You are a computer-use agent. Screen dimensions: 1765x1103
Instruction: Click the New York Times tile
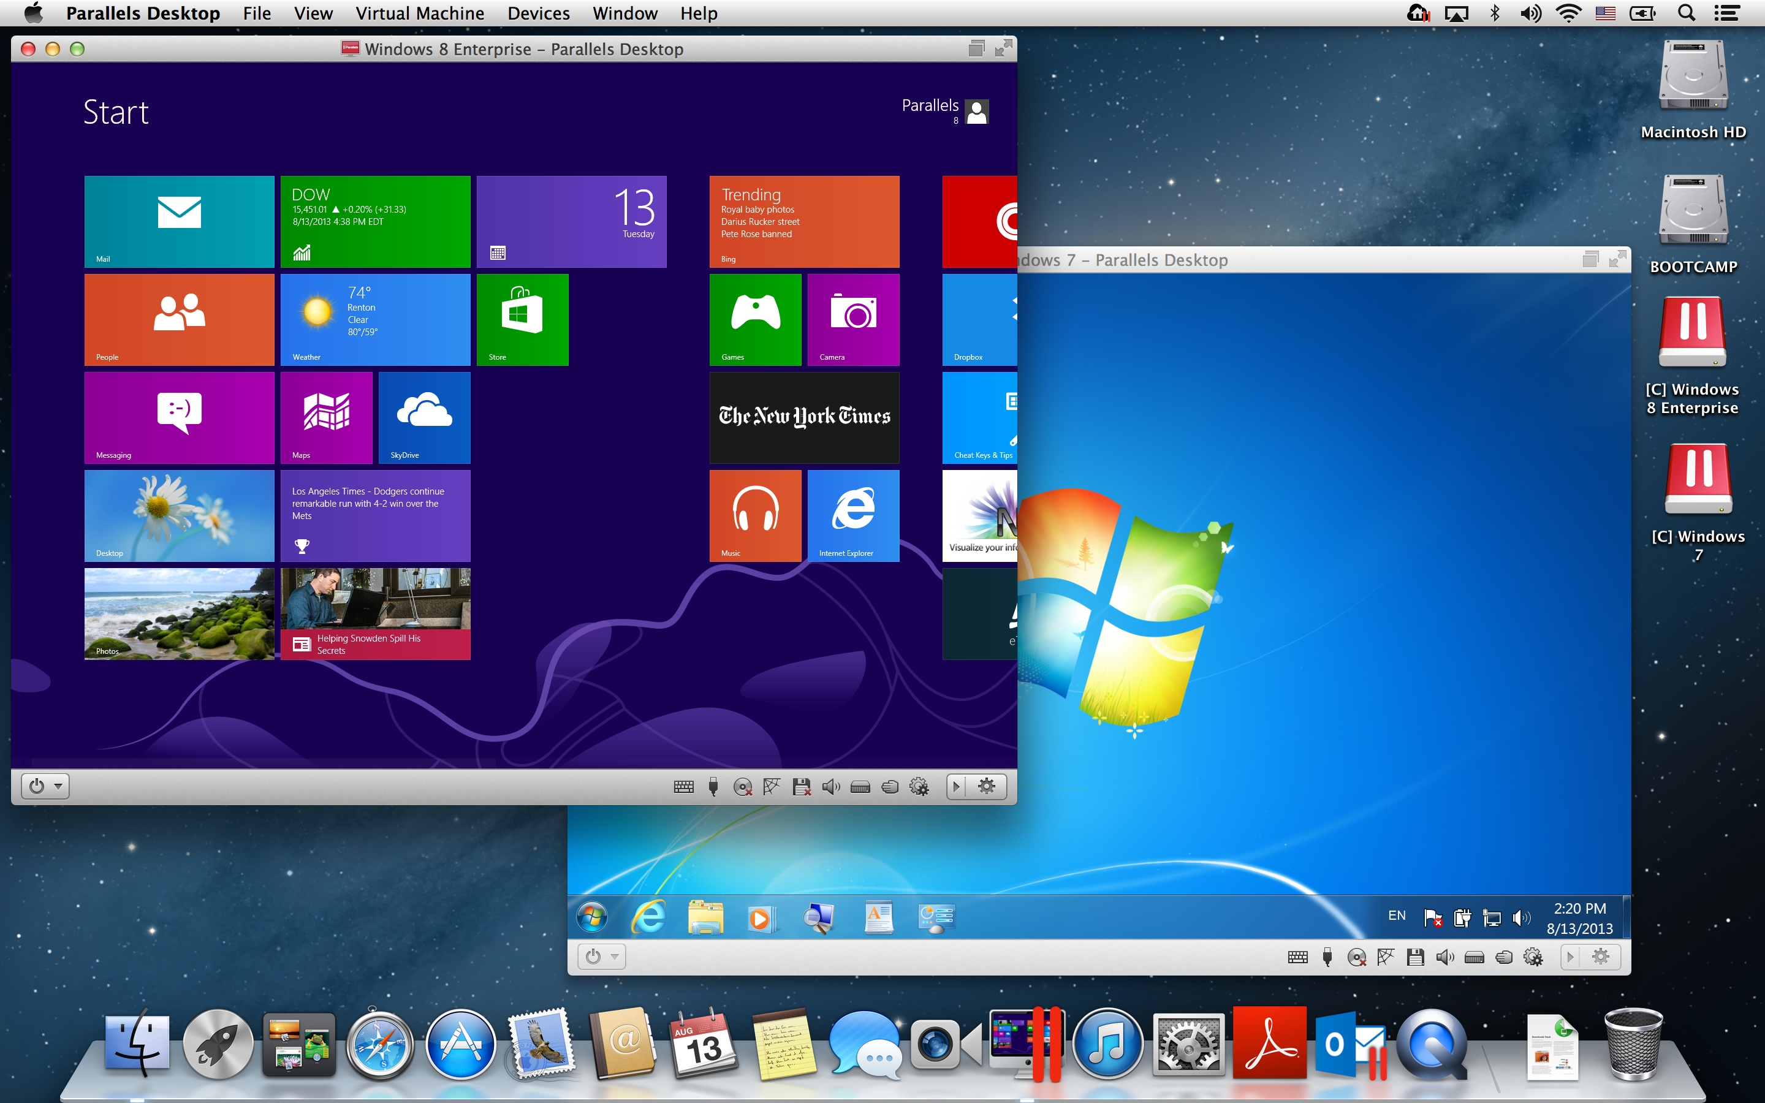806,414
